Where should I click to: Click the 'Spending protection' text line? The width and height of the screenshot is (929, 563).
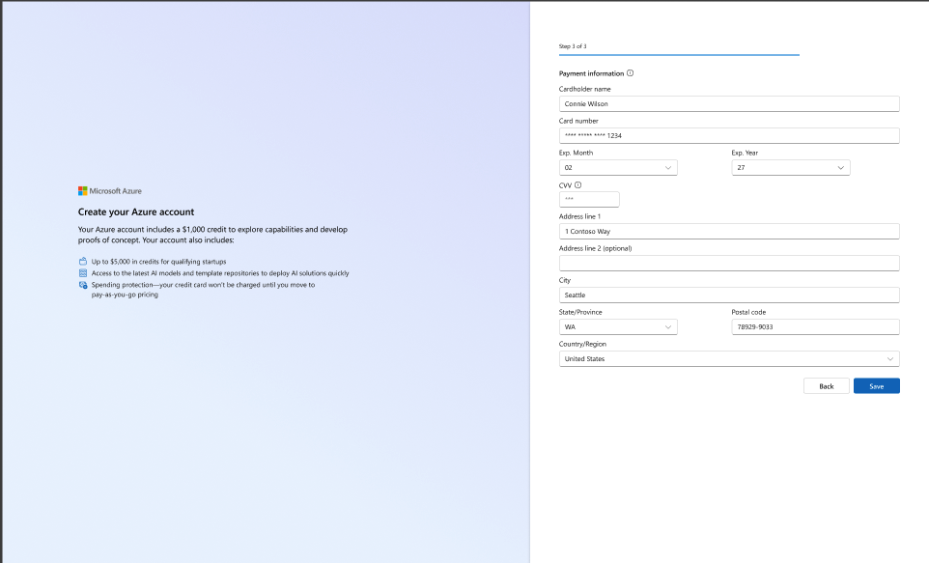point(203,285)
